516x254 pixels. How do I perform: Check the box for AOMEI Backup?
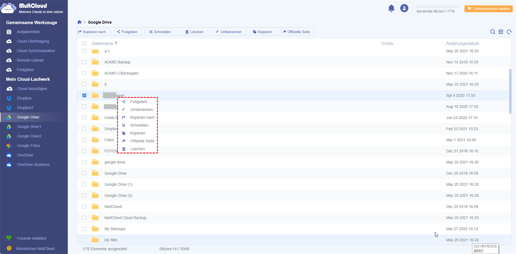click(x=84, y=62)
